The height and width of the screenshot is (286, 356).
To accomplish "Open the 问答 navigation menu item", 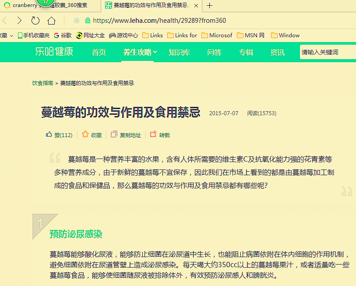I will pyautogui.click(x=214, y=52).
